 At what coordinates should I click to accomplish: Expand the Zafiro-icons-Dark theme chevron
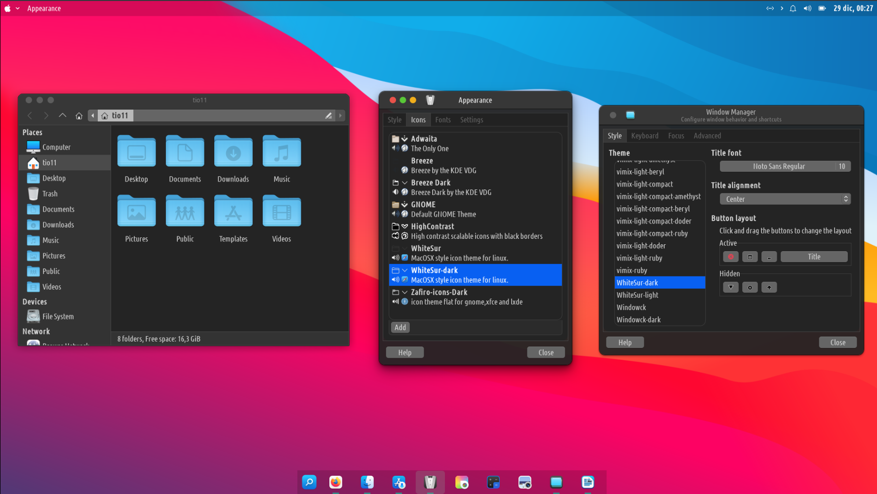405,292
